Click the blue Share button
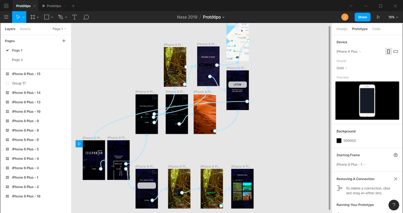Image resolution: width=403 pixels, height=213 pixels. 362,17
